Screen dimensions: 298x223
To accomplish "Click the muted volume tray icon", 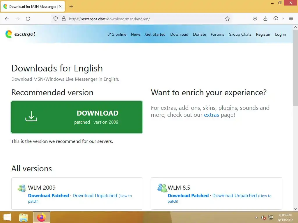I will coord(263,217).
